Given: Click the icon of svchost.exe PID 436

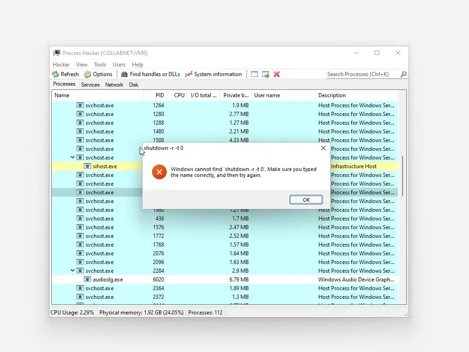Looking at the screenshot, I should click(x=80, y=218).
